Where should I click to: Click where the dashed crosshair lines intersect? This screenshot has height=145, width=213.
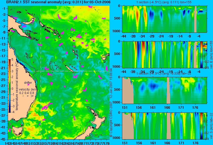(x=41, y=71)
